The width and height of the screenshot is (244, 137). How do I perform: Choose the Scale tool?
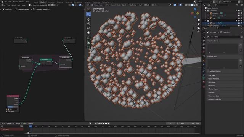(88, 28)
